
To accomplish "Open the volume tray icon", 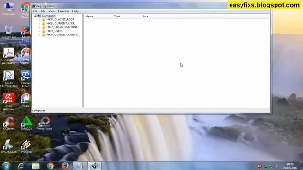I will tap(276, 166).
